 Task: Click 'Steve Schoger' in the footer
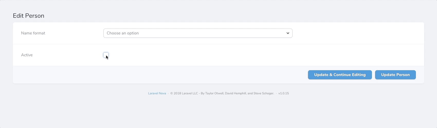263,93
